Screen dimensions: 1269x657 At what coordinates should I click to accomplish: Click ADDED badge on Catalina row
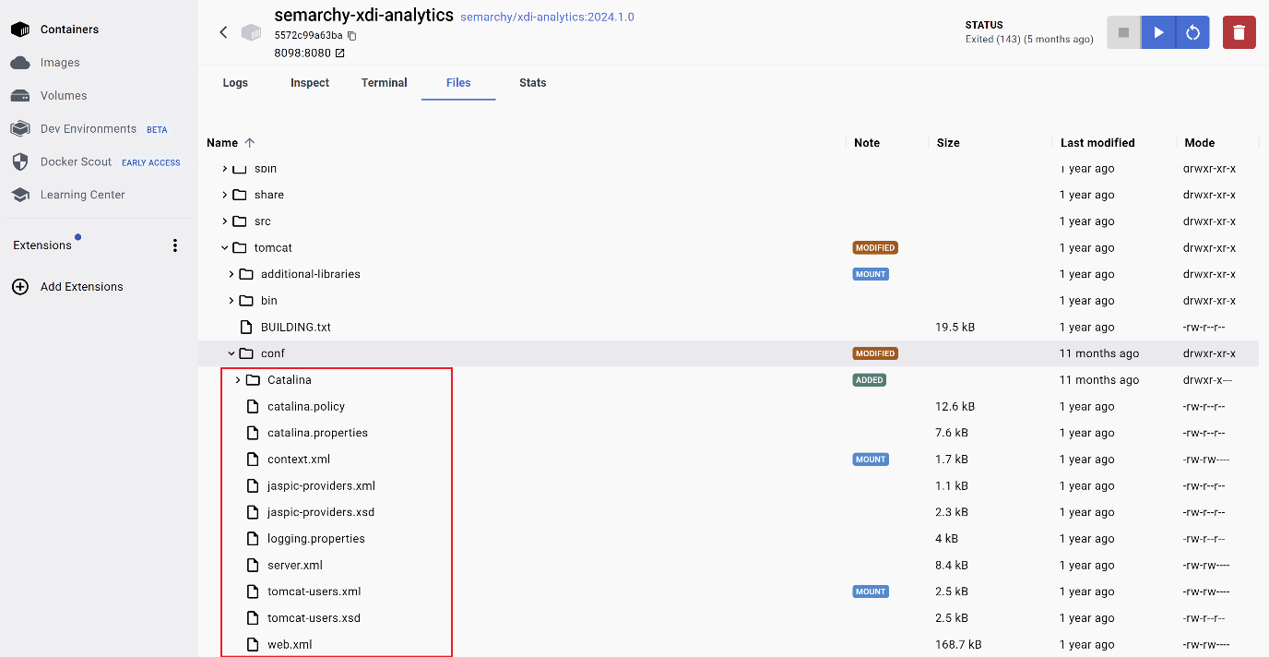(x=870, y=380)
